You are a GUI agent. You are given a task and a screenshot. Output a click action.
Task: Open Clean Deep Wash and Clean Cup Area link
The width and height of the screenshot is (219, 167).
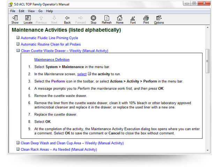[x=72, y=143]
